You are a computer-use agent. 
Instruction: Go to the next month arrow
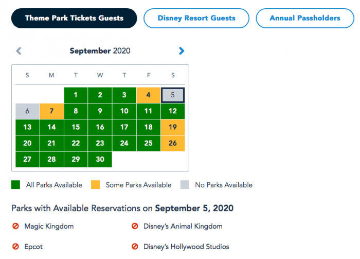181,51
